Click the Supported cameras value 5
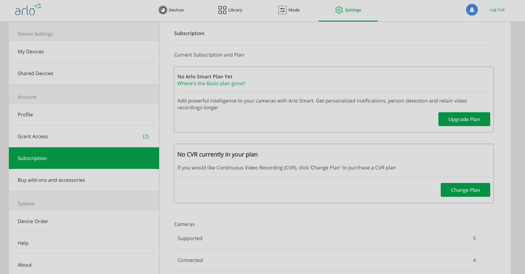Screen dimensions: 525x274 tap(474, 238)
